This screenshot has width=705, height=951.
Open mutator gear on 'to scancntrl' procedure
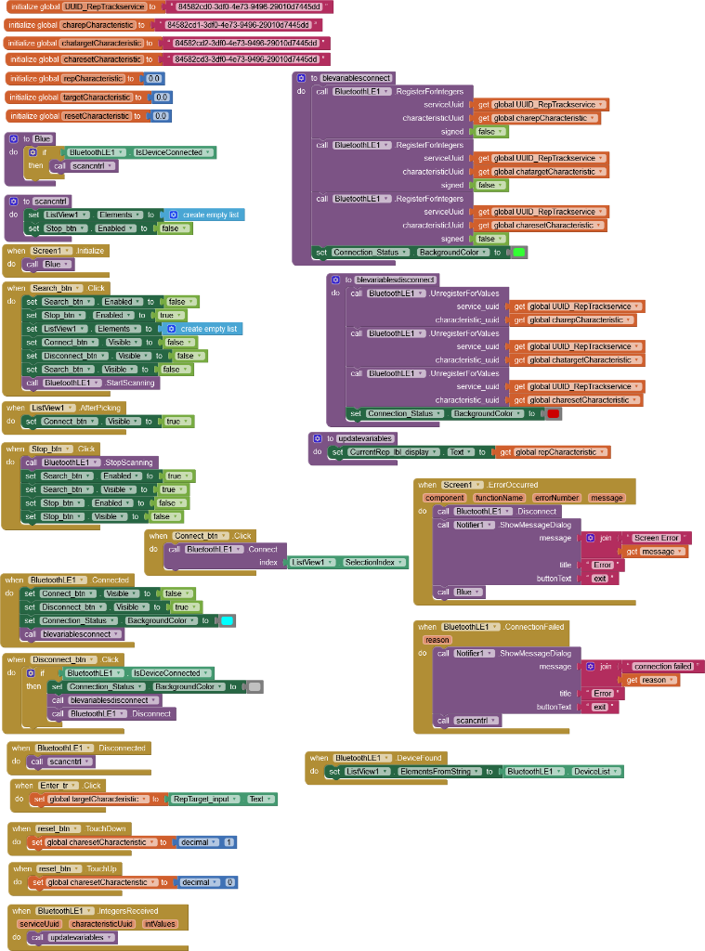[13, 202]
